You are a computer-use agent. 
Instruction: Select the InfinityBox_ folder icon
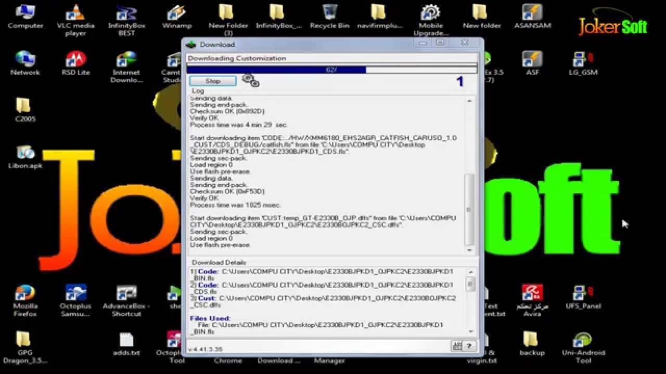278,17
